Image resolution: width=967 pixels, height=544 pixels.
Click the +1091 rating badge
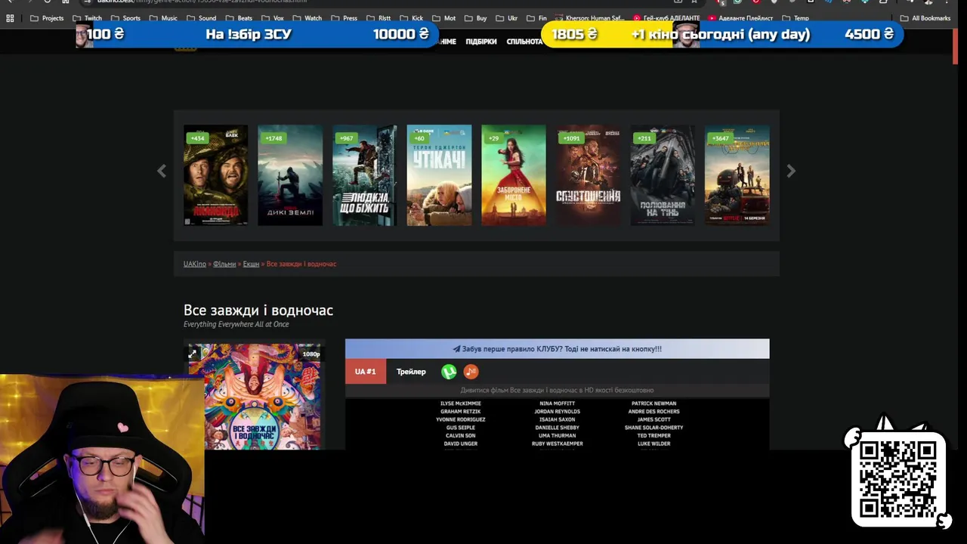coord(571,138)
